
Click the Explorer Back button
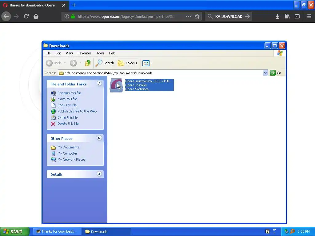pyautogui.click(x=54, y=63)
